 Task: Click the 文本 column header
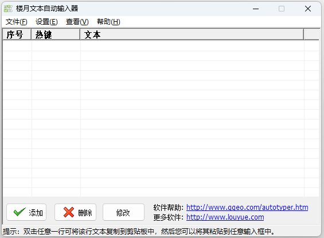click(x=192, y=34)
